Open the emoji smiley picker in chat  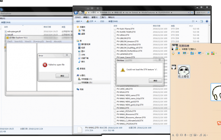point(177,135)
